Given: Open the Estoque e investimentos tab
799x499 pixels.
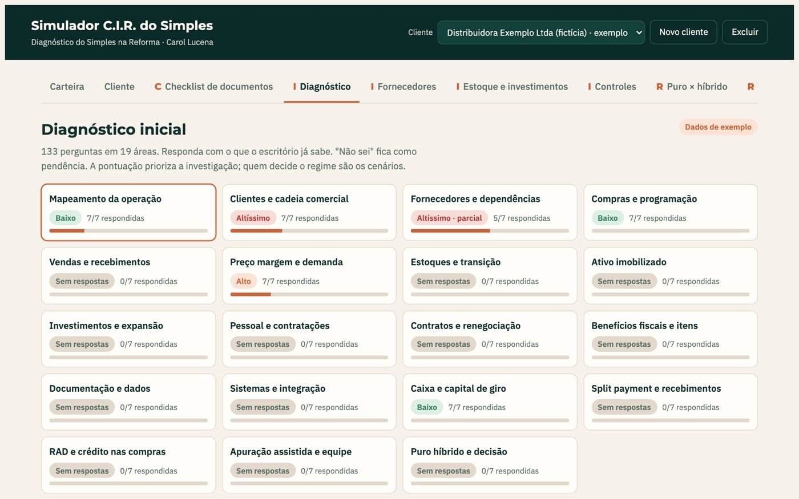Looking at the screenshot, I should [x=512, y=87].
